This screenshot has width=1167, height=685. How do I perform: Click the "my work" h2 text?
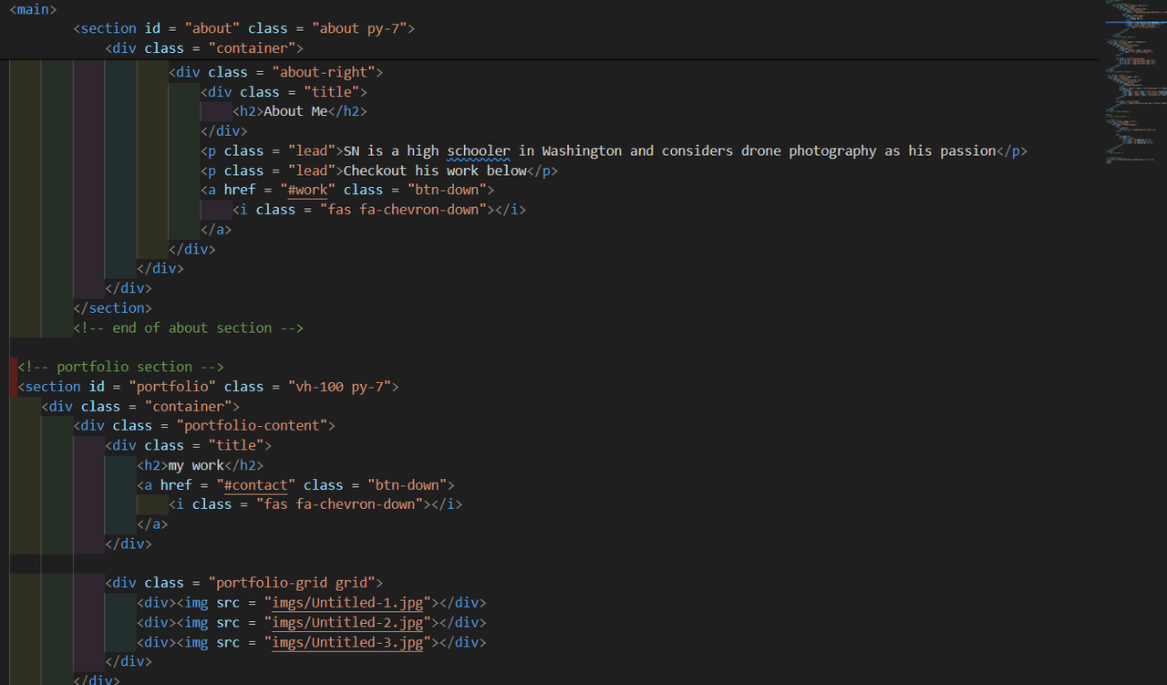click(x=196, y=465)
